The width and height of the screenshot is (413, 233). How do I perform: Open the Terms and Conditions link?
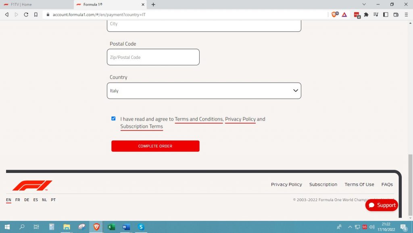coord(198,119)
